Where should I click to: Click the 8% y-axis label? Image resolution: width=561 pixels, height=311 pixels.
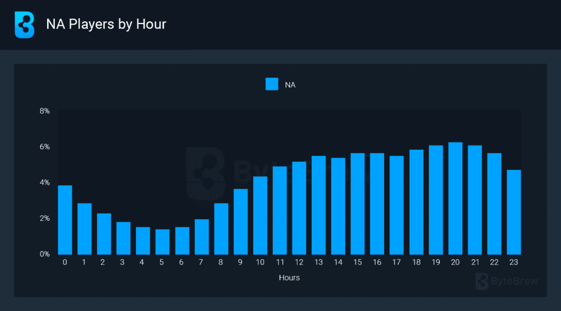pyautogui.click(x=44, y=111)
